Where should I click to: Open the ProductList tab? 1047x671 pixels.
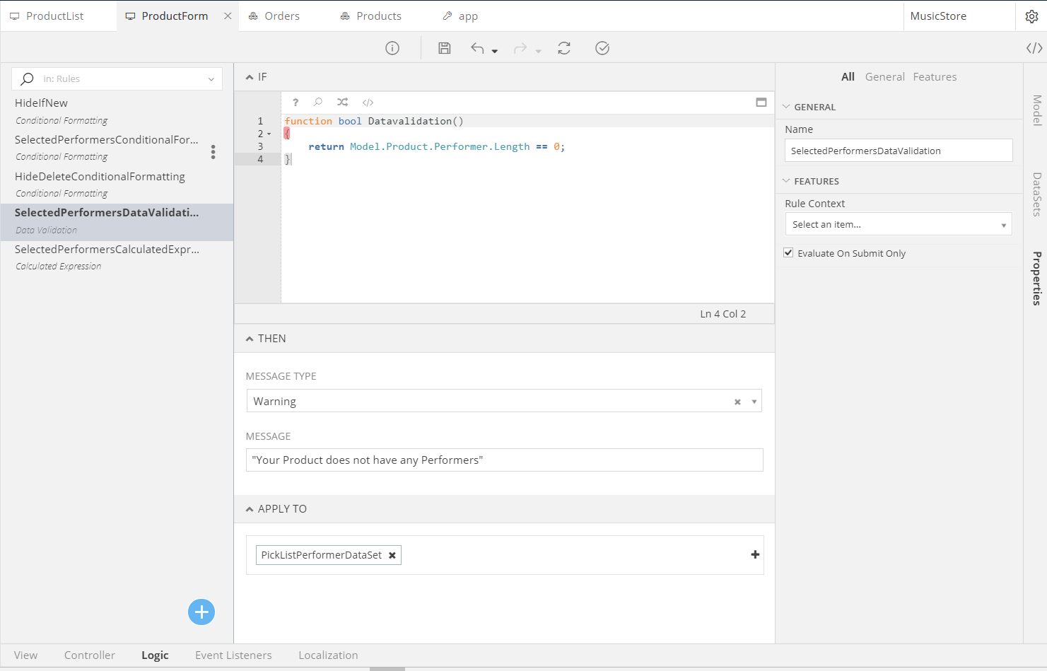(x=54, y=16)
